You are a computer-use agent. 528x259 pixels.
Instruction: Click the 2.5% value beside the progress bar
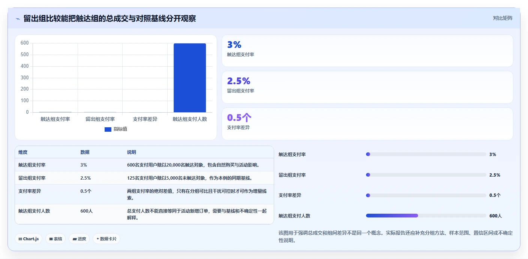coord(495,175)
